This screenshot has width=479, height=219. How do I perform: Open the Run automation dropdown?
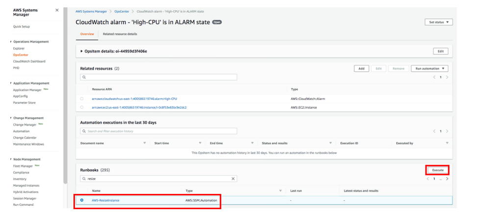coord(429,69)
